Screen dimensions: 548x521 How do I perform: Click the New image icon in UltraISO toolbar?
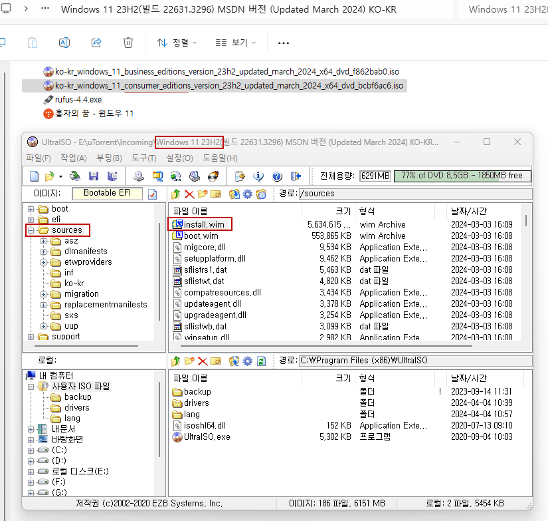click(35, 176)
